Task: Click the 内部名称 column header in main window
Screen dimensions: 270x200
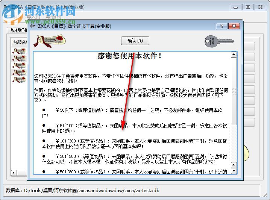Action: pyautogui.click(x=19, y=42)
